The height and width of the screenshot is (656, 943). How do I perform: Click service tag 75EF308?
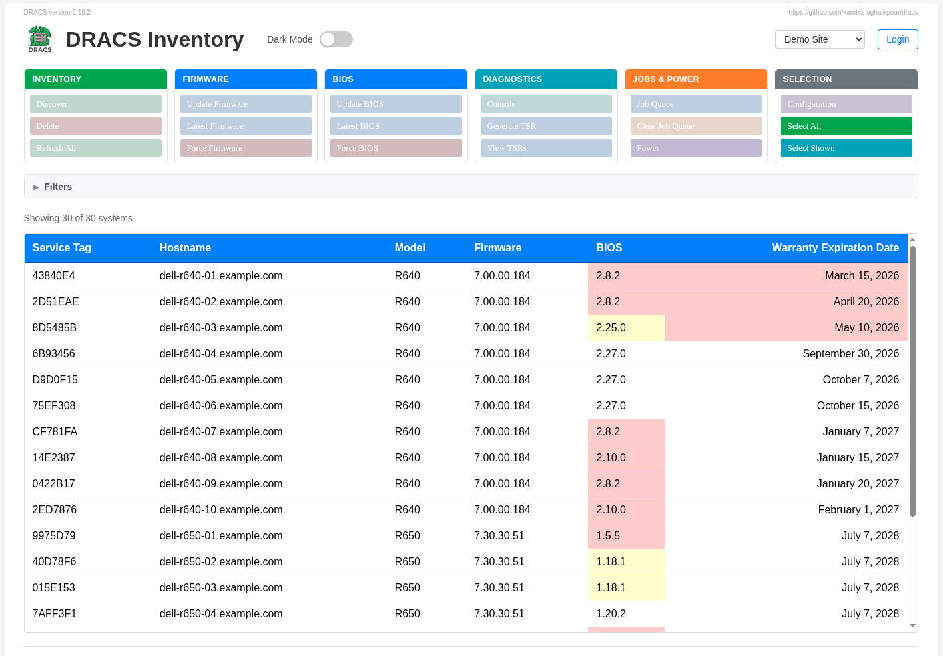[54, 406]
